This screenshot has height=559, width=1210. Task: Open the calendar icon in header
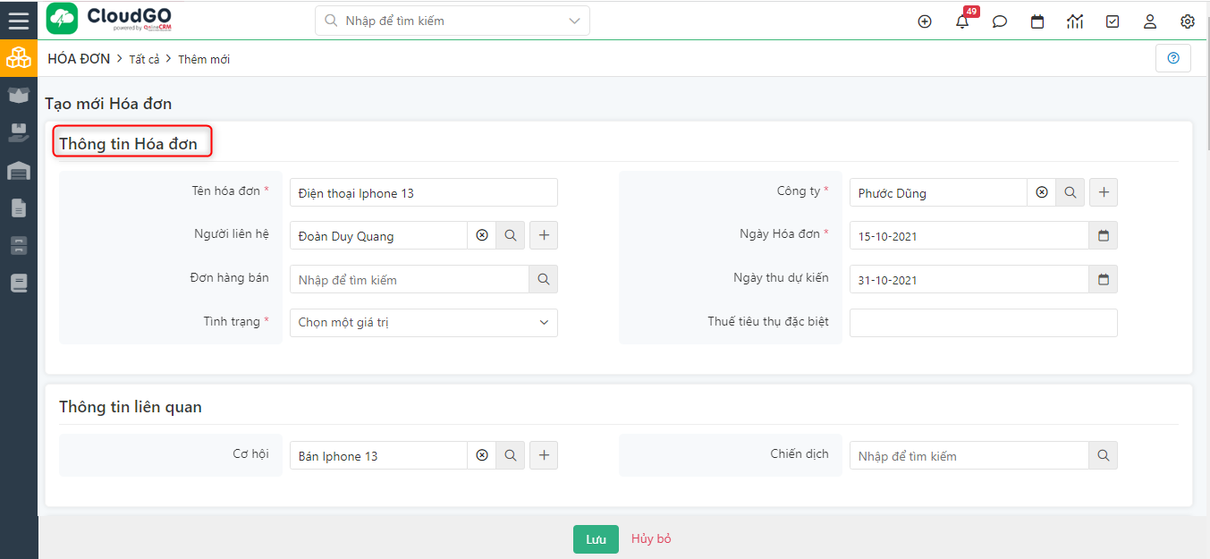1037,21
